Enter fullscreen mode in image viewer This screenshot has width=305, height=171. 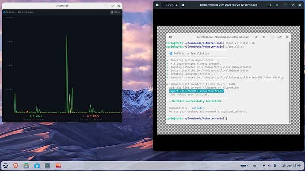269,5
